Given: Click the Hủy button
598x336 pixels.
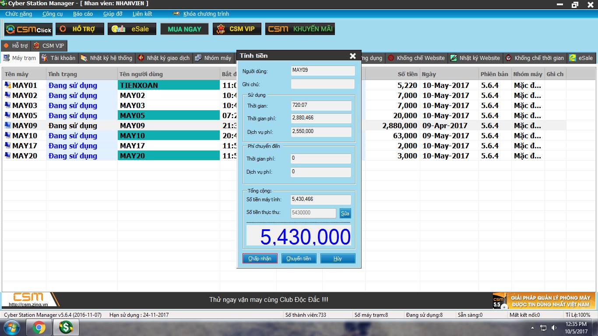Looking at the screenshot, I should pos(338,259).
